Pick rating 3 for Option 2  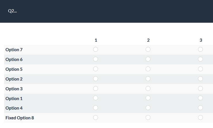point(201,79)
